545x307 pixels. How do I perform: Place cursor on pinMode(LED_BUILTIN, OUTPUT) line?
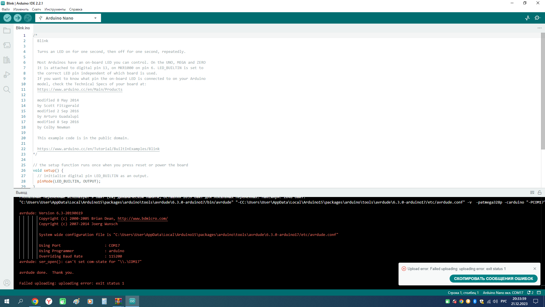coord(69,181)
